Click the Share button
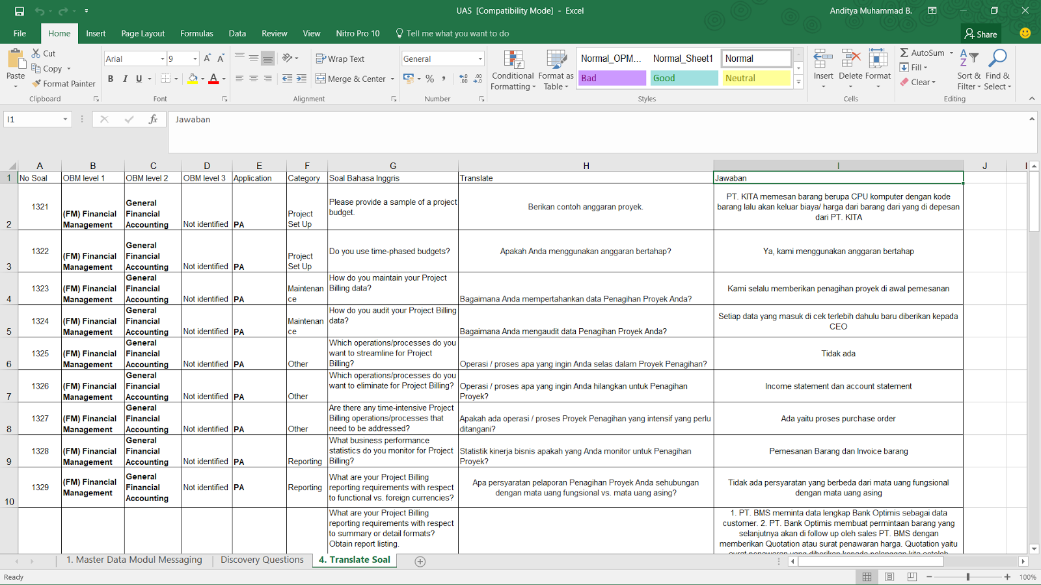This screenshot has width=1041, height=585. 981,34
